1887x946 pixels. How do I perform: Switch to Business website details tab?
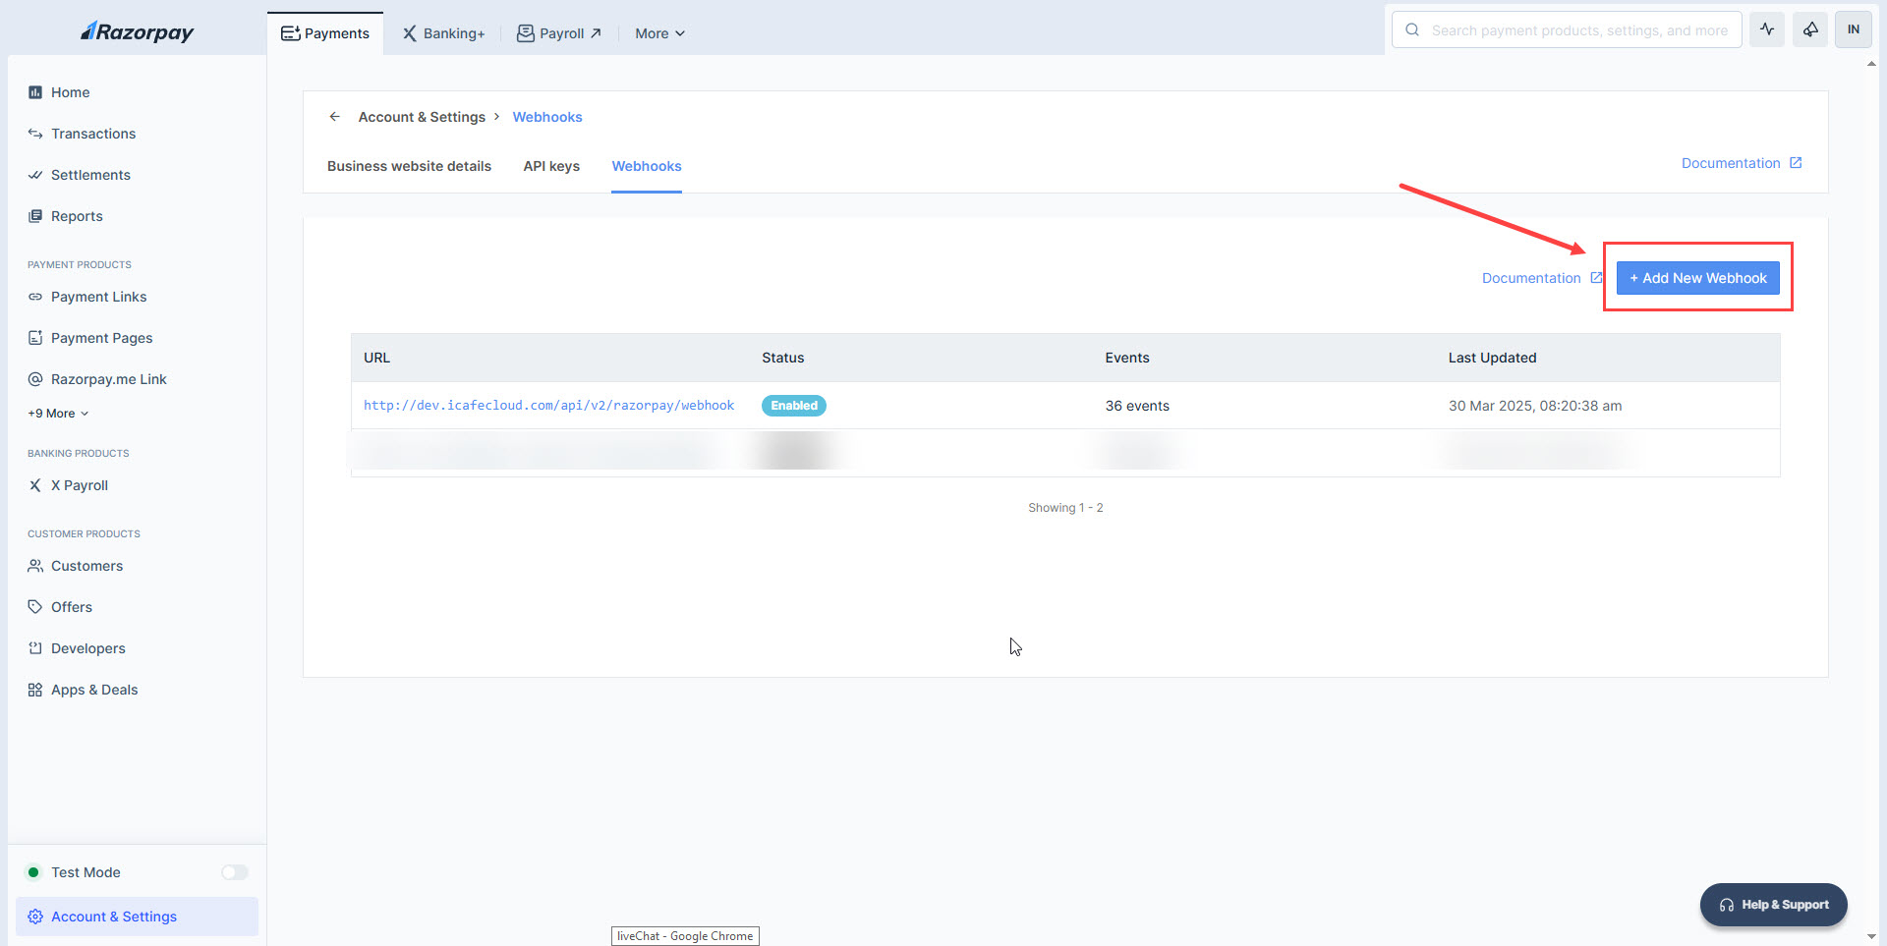click(x=409, y=166)
